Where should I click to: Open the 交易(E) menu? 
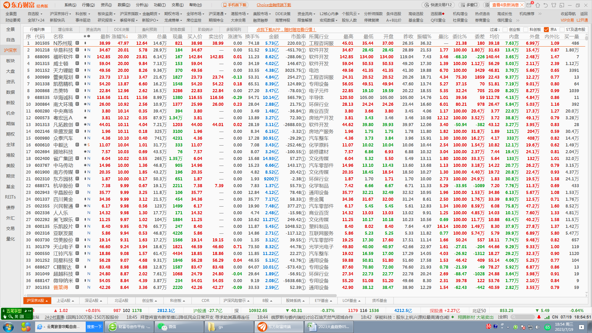(178, 5)
